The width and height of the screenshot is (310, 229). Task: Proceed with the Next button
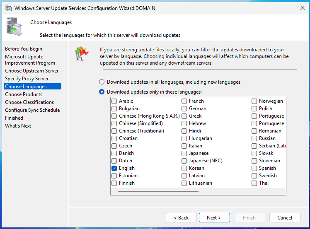point(214,218)
